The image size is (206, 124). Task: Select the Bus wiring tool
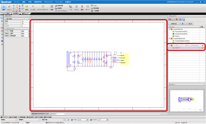click(x=71, y=8)
